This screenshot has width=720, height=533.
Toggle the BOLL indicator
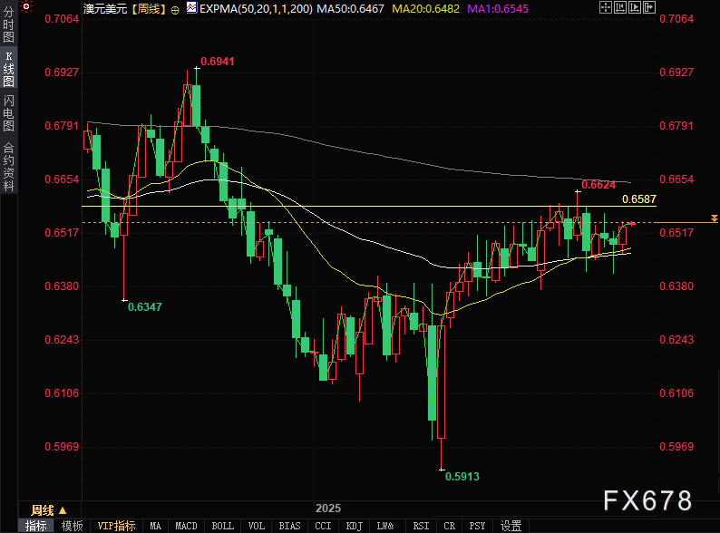tap(222, 526)
